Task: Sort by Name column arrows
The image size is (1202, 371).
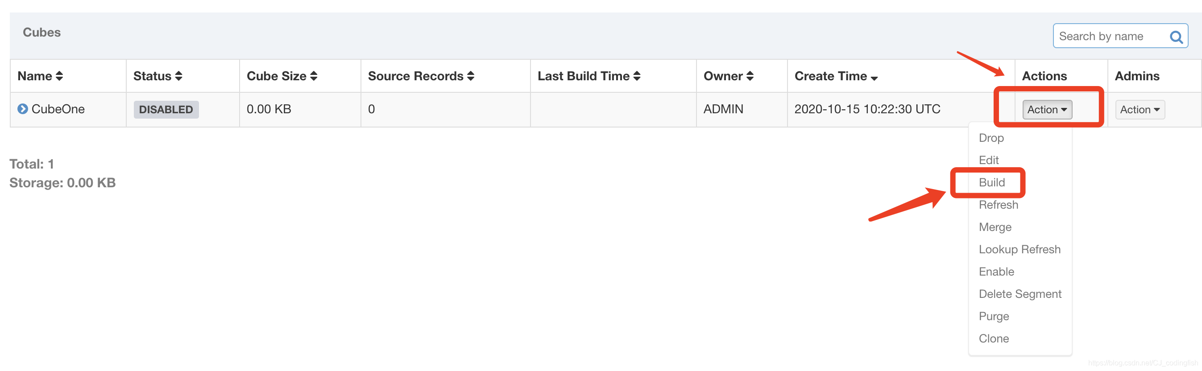Action: (59, 76)
